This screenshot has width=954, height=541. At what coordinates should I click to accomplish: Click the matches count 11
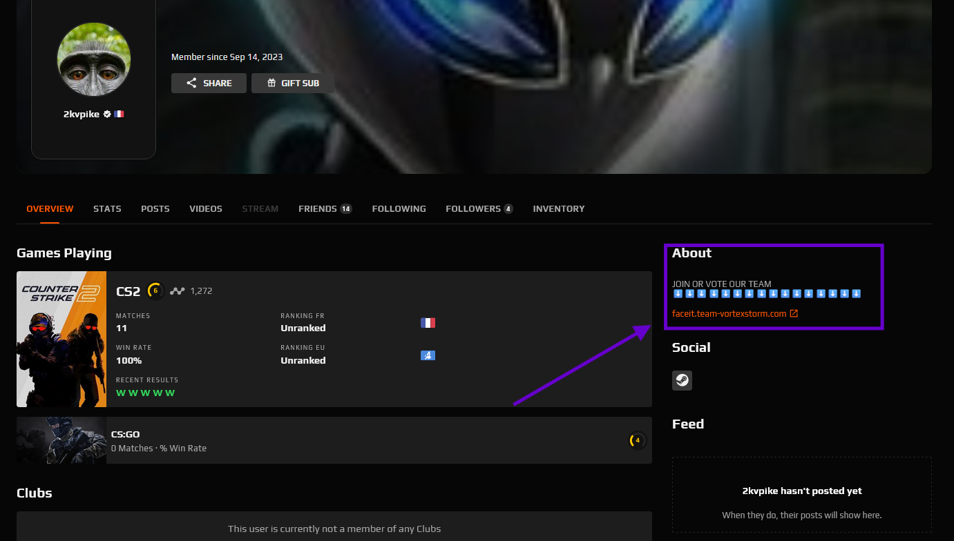[x=122, y=328]
